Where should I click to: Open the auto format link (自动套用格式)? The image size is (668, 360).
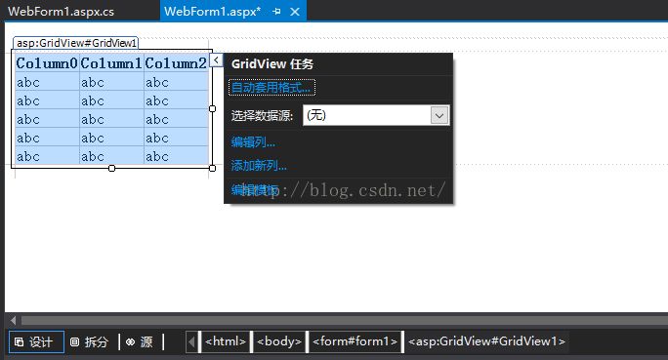click(x=271, y=88)
